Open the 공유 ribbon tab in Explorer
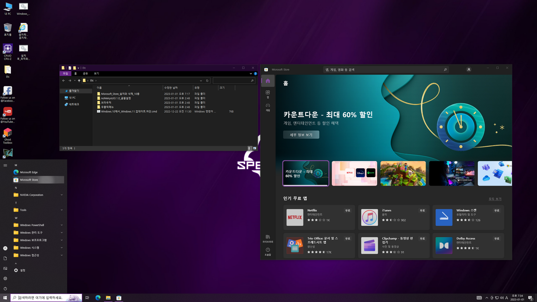The height and width of the screenshot is (302, 537). 85,74
